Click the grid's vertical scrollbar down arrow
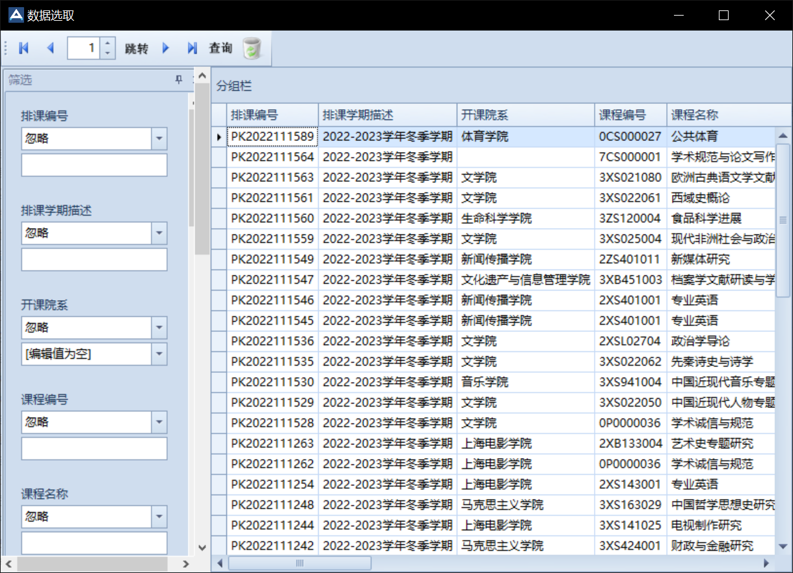The width and height of the screenshot is (793, 573). point(782,548)
